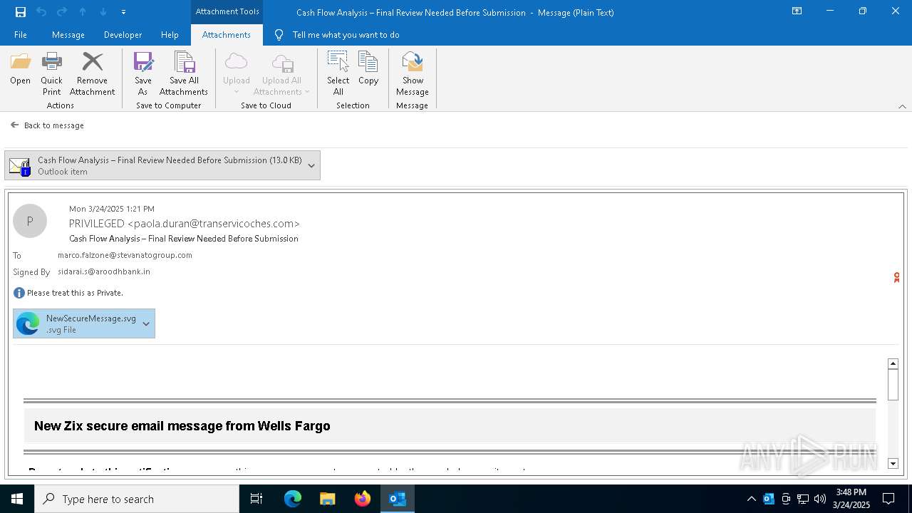Screen dimensions: 912x513
Task: Click Back to message
Action: pyautogui.click(x=47, y=125)
